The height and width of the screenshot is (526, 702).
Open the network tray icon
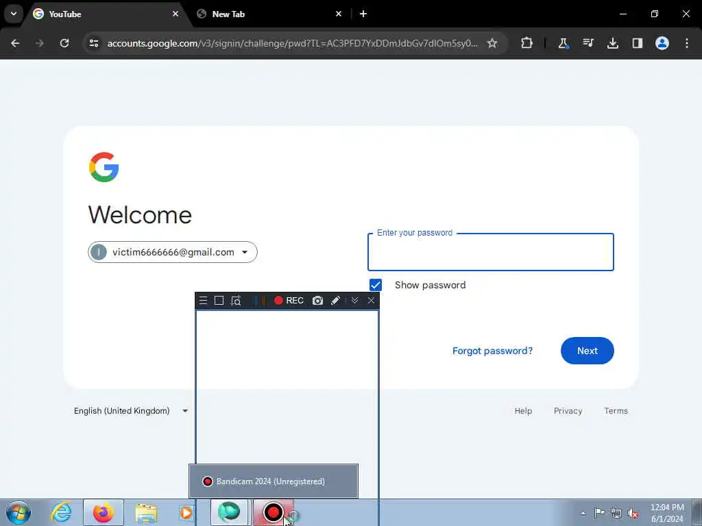(616, 513)
